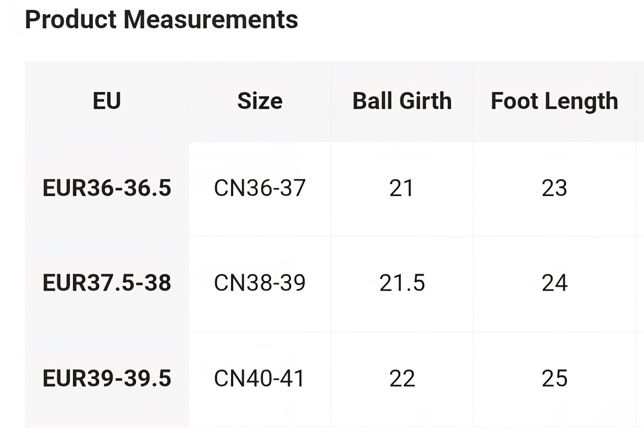Click the word 'Girth' in the header
644x433 pixels.
tap(426, 101)
